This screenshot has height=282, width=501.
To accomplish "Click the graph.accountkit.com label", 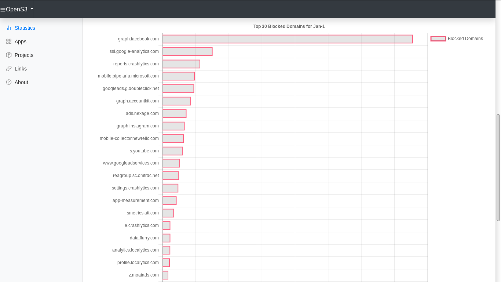I will click(x=138, y=101).
